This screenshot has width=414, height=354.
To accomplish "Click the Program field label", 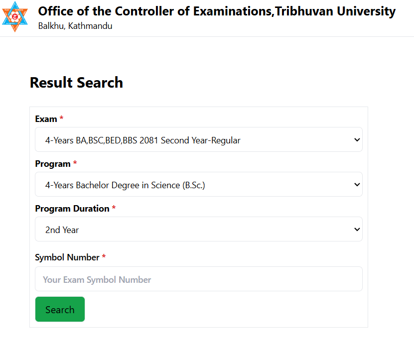I will [53, 164].
